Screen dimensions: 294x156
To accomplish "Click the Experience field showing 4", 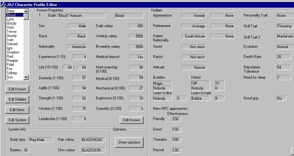I will click(x=79, y=57).
